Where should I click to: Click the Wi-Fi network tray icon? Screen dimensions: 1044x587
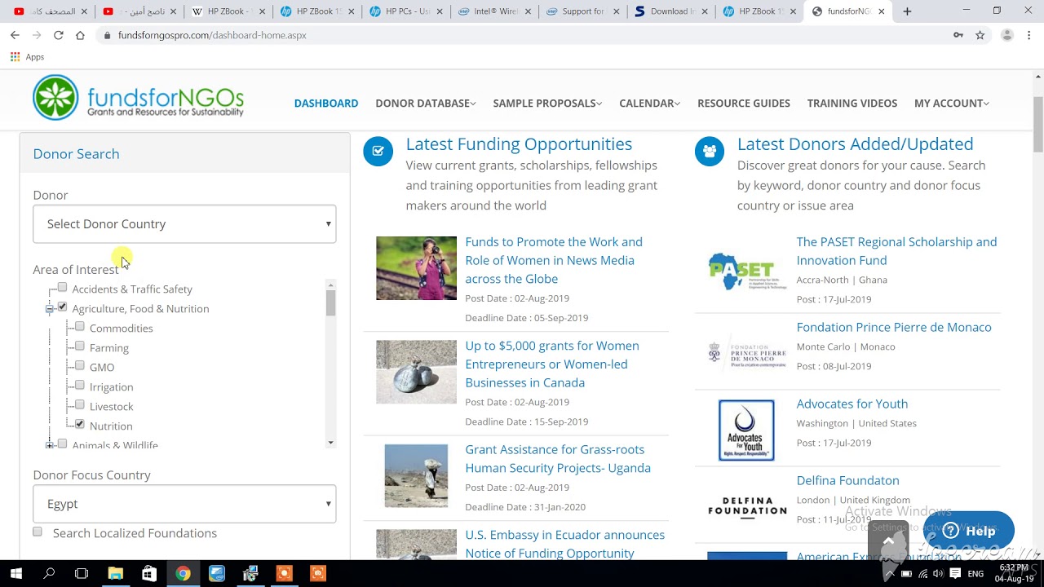pos(922,574)
